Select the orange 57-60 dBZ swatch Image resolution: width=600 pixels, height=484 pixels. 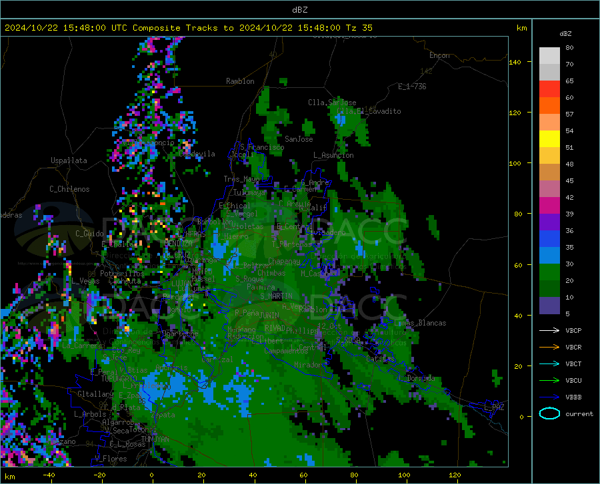[549, 106]
